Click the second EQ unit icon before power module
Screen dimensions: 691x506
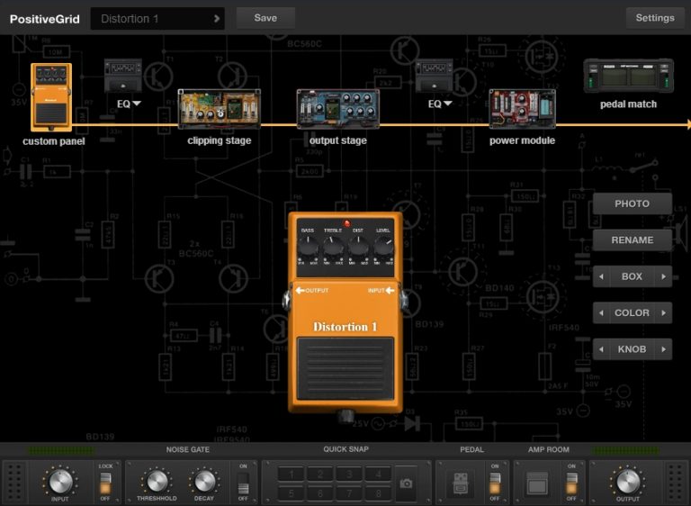coord(434,76)
